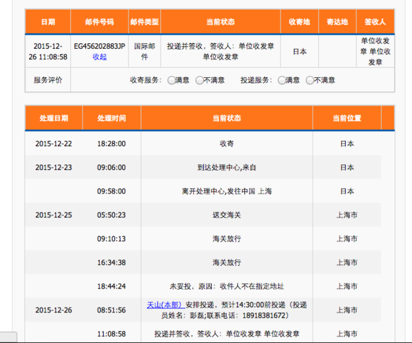Screen dimensions: 412x343
Task: Click the 收寄地 column header
Action: tap(300, 22)
